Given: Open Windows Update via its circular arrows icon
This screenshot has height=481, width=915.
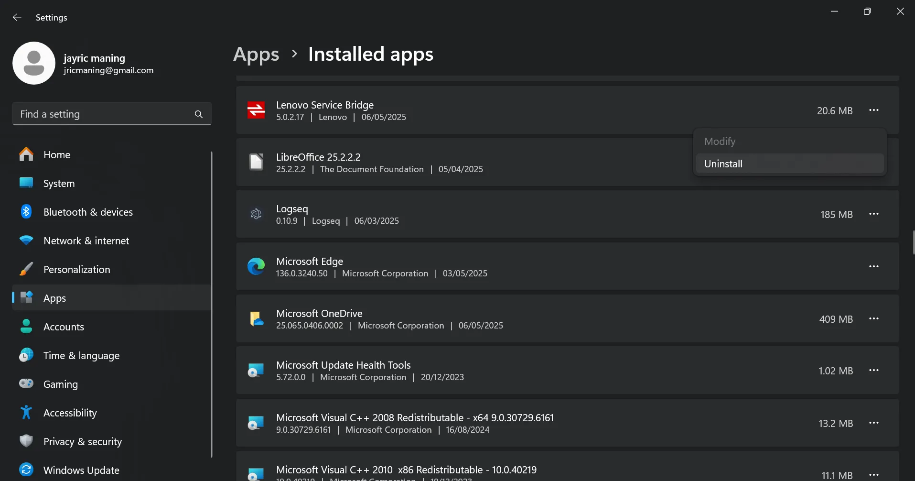Looking at the screenshot, I should [x=26, y=470].
